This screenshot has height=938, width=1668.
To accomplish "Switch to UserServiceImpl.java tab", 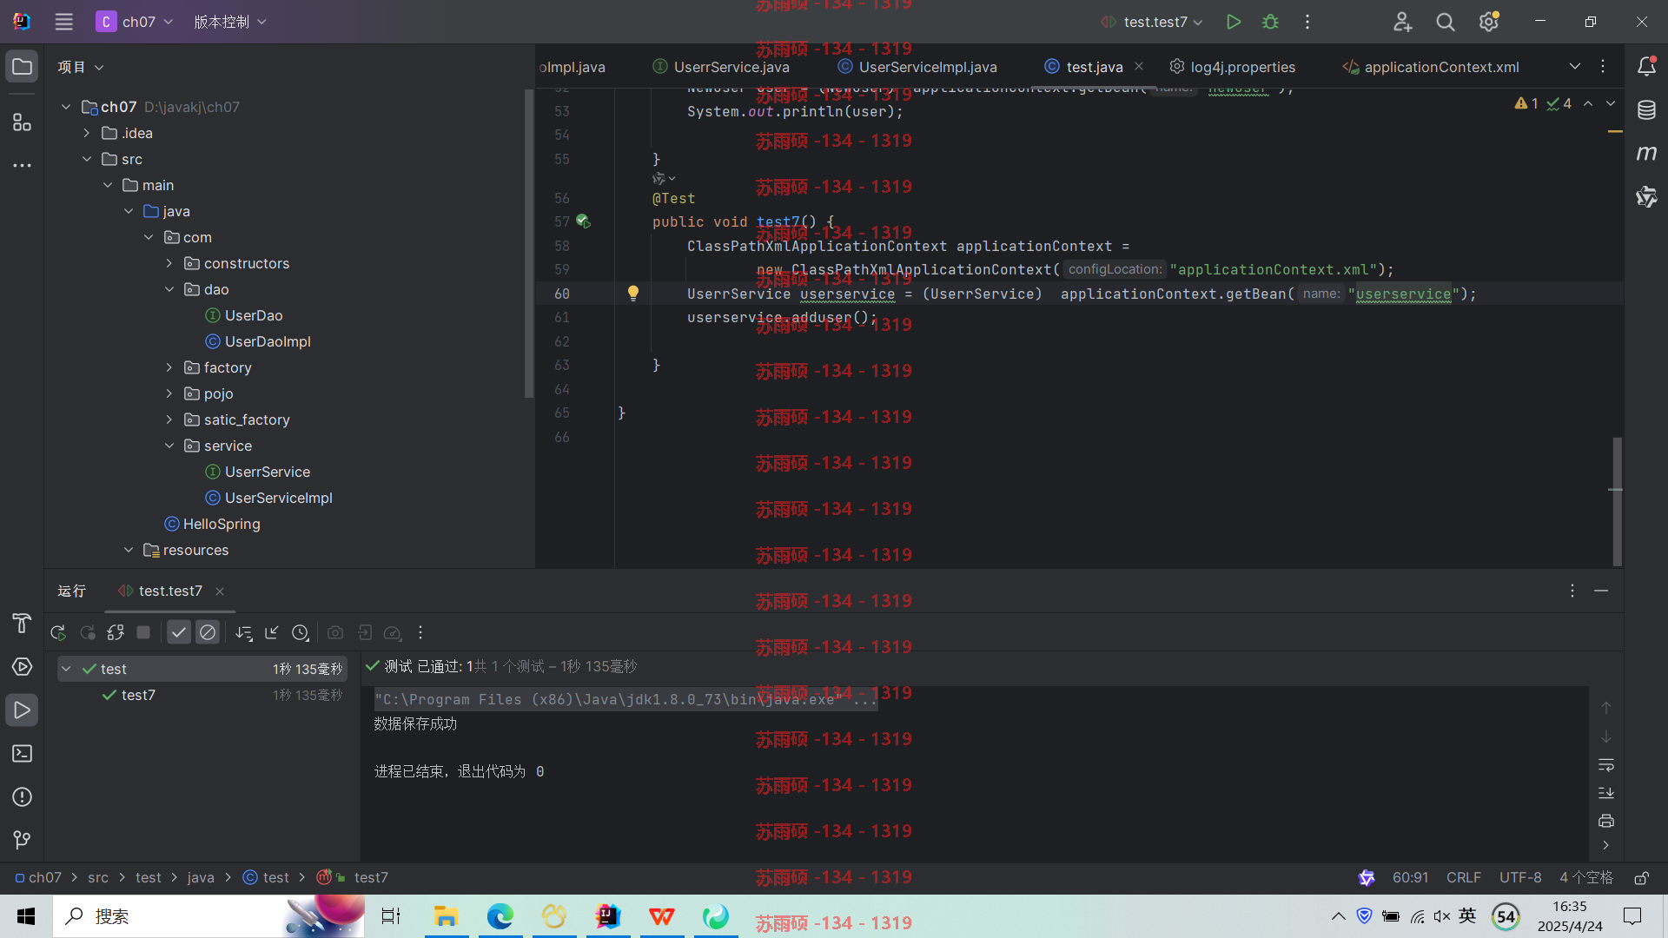I will (918, 67).
